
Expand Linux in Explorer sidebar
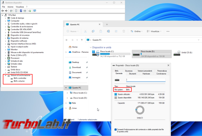pos(66,108)
